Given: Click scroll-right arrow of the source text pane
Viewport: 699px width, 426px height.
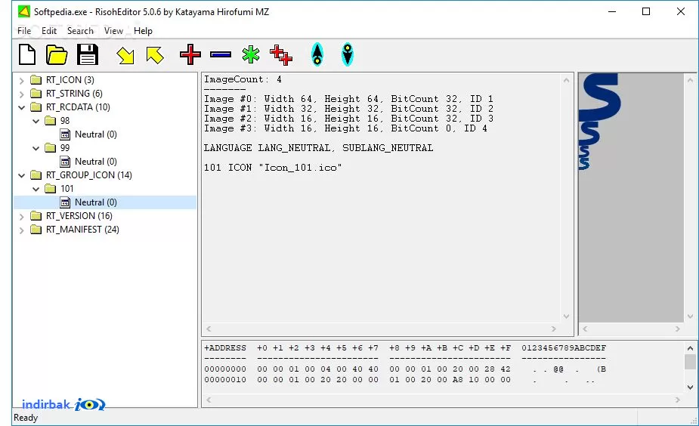Looking at the screenshot, I should (x=554, y=329).
